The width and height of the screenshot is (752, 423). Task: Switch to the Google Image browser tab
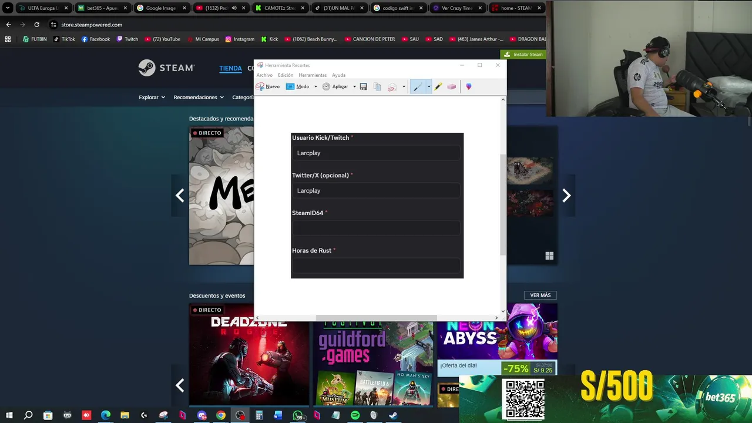pyautogui.click(x=162, y=8)
